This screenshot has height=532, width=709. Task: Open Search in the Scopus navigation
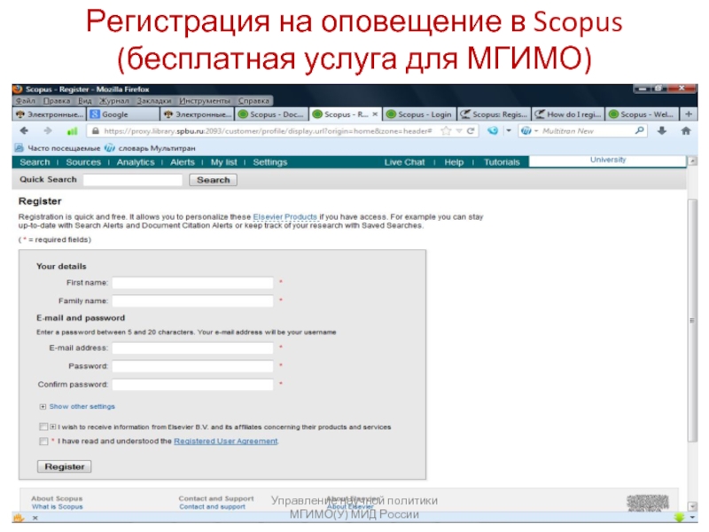[35, 162]
